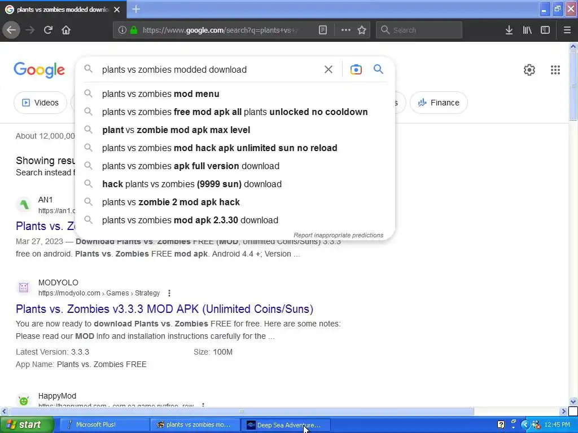This screenshot has height=433, width=578.
Task: Switch to plants vs zombies Firefox taskbar button
Action: pos(194,425)
